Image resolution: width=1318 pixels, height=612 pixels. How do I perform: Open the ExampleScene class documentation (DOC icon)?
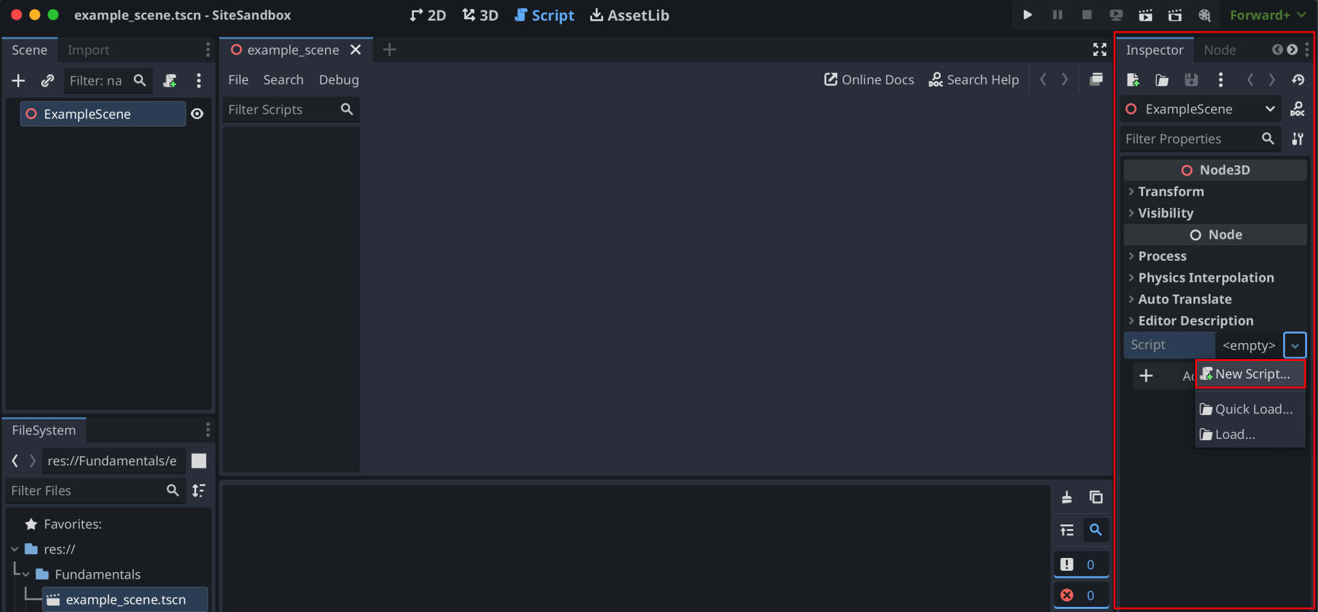point(1298,109)
